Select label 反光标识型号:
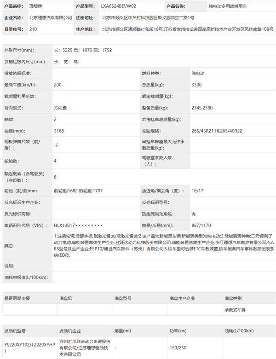This screenshot has width=276, height=359. 155,203
